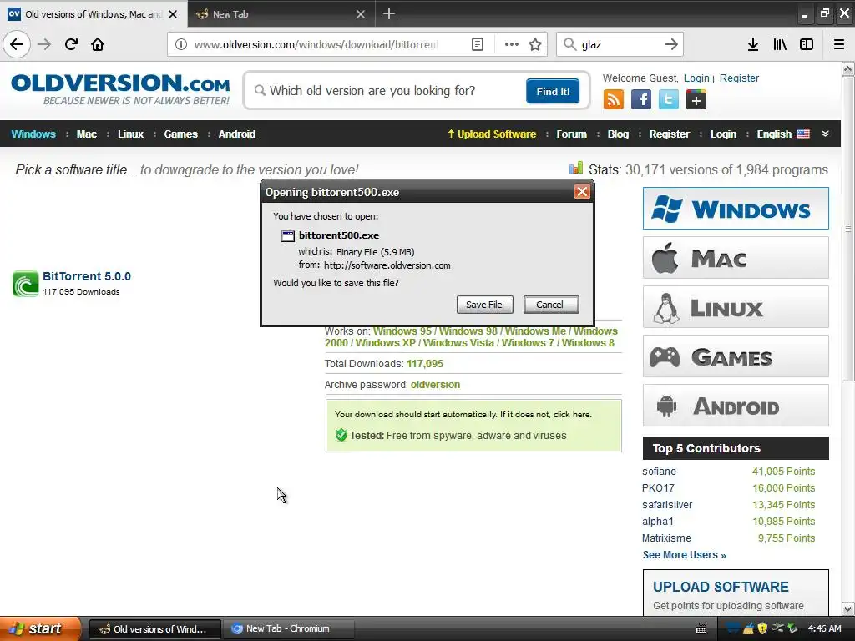Click Login in the dark navbar
This screenshot has width=855, height=641.
pyautogui.click(x=723, y=134)
